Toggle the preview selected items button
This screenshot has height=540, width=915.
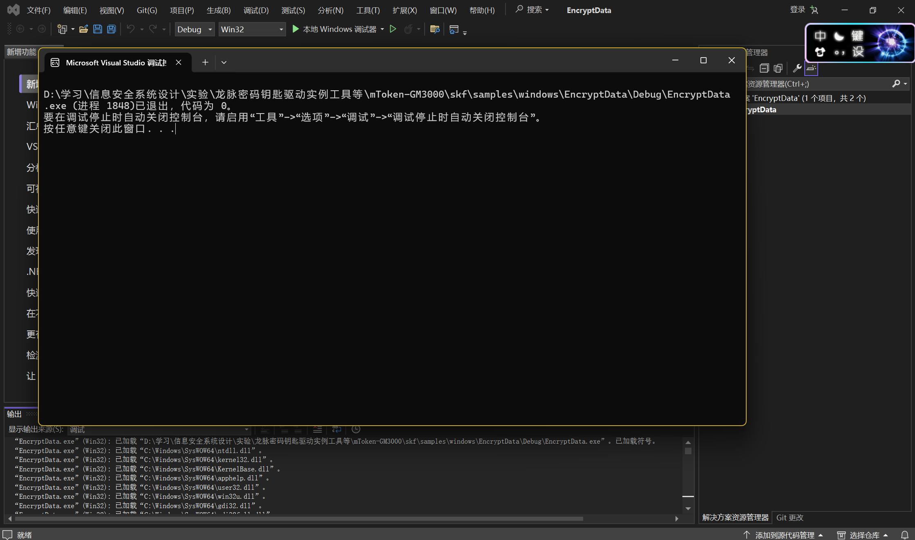point(811,68)
